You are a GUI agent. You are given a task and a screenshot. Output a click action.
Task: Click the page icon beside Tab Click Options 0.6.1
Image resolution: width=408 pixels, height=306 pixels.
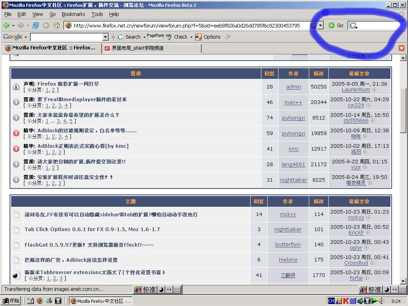[17, 230]
